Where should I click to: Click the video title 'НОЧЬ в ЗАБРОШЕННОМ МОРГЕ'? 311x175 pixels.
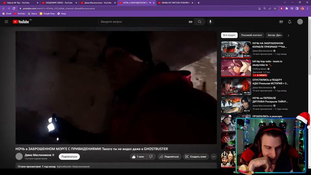click(x=92, y=149)
